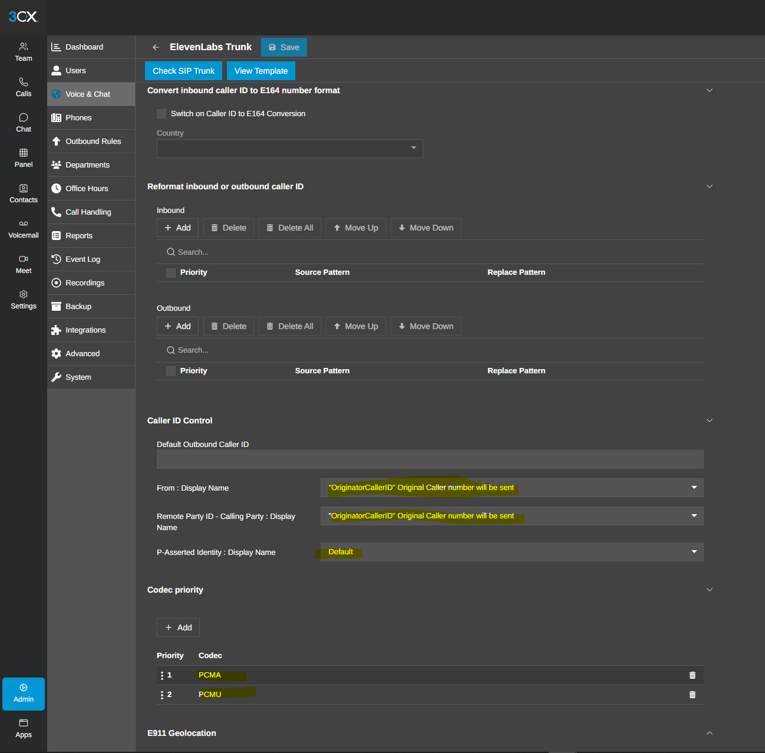Open the Panel grid icon
Image resolution: width=765 pixels, height=753 pixels.
click(24, 153)
